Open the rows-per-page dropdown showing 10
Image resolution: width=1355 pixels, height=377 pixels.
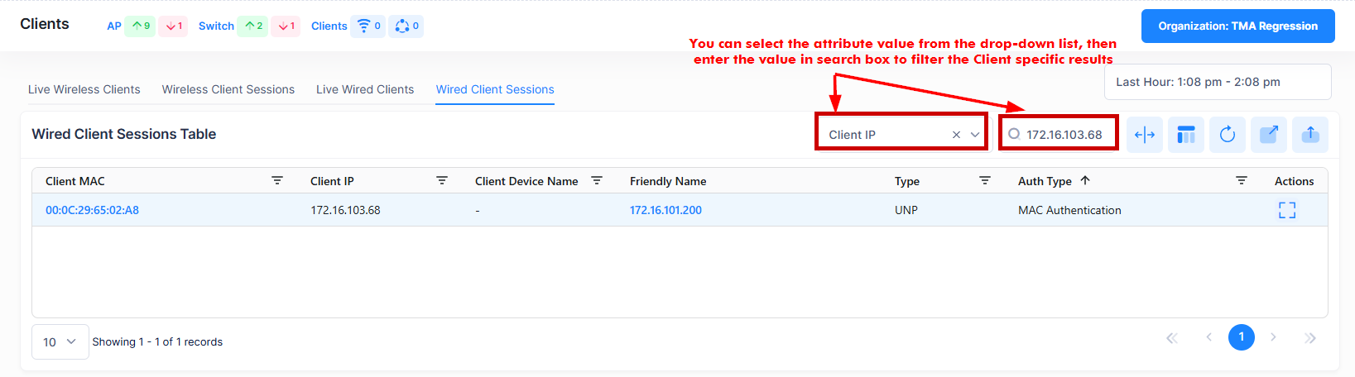click(x=60, y=341)
